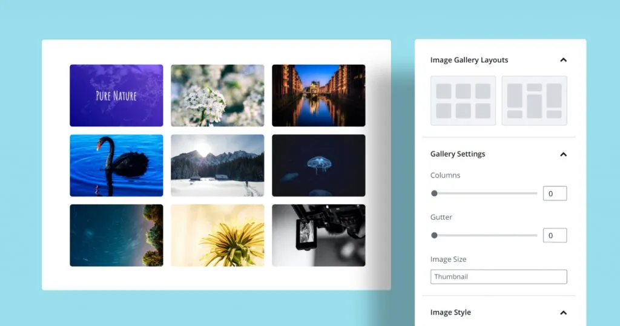Open the white blossom flowers image
The height and width of the screenshot is (326, 620).
tap(217, 96)
